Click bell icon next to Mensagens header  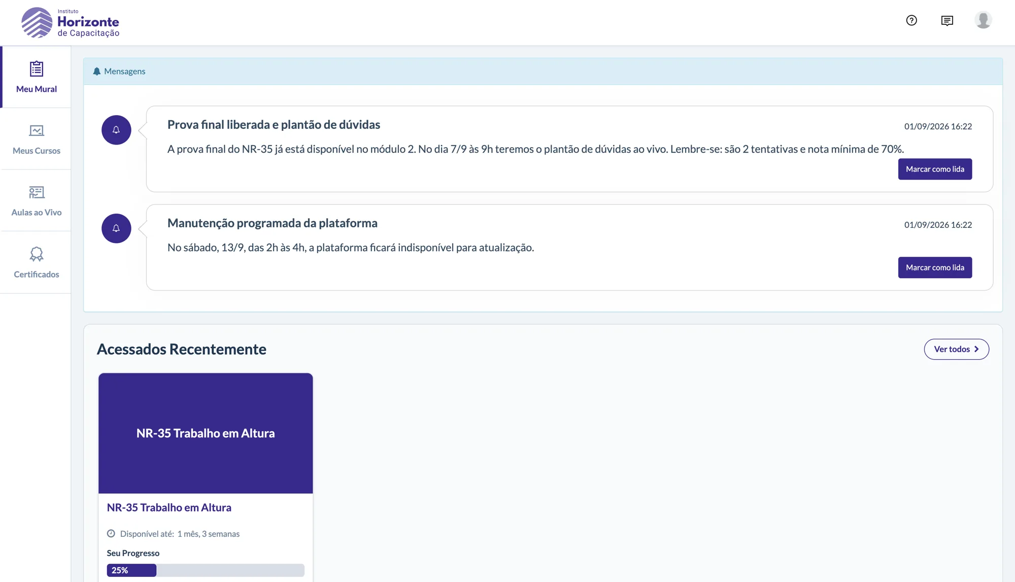(x=97, y=72)
